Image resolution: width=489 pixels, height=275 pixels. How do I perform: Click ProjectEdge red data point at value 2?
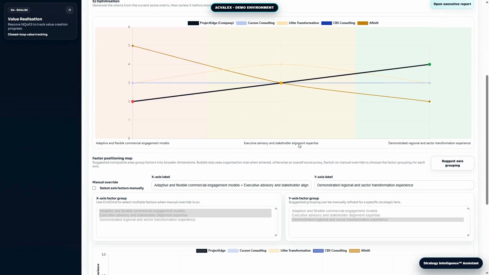[133, 101]
